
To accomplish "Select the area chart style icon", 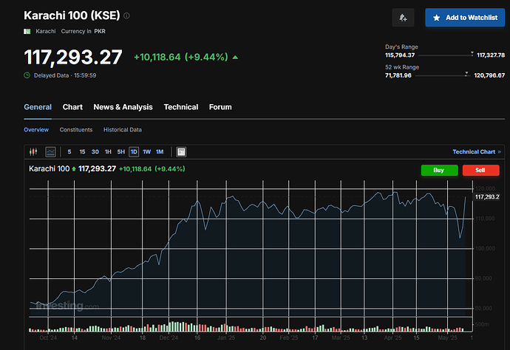I will (x=50, y=151).
